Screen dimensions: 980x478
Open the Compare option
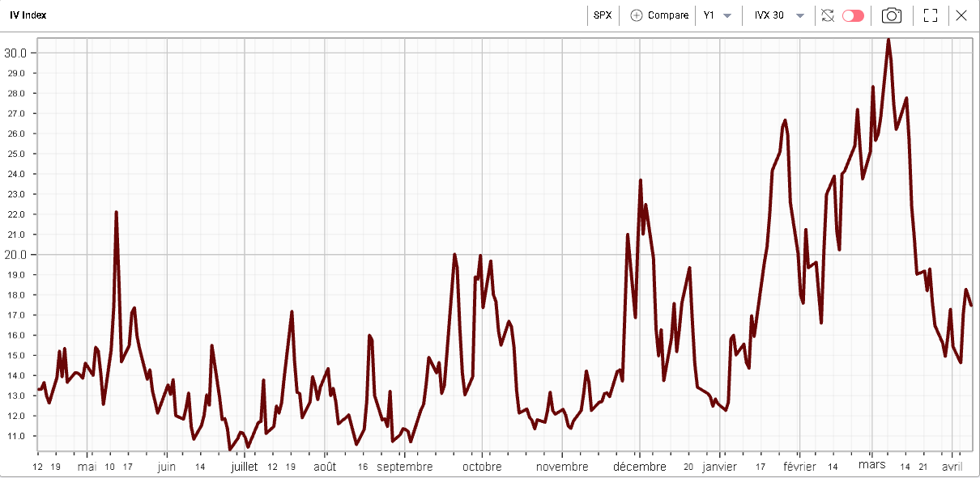pos(659,15)
